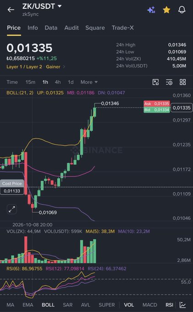Select the 1d interval

[71, 82]
